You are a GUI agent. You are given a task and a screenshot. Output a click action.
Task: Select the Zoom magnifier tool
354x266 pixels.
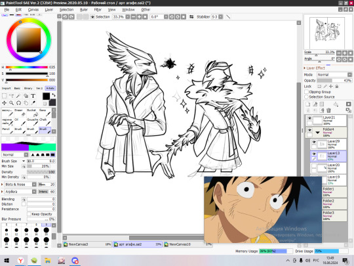(11, 103)
